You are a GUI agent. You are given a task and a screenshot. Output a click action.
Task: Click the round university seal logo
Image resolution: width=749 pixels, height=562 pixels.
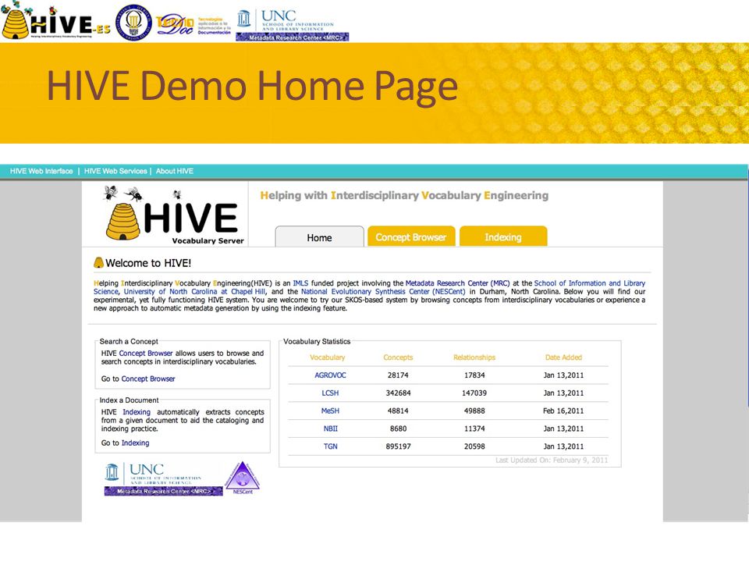point(134,23)
